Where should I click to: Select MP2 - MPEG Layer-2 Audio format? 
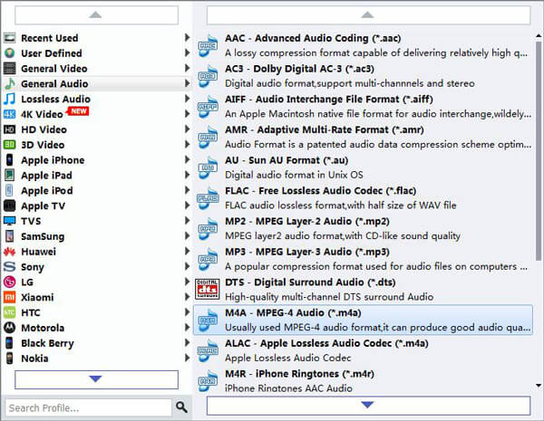click(364, 228)
